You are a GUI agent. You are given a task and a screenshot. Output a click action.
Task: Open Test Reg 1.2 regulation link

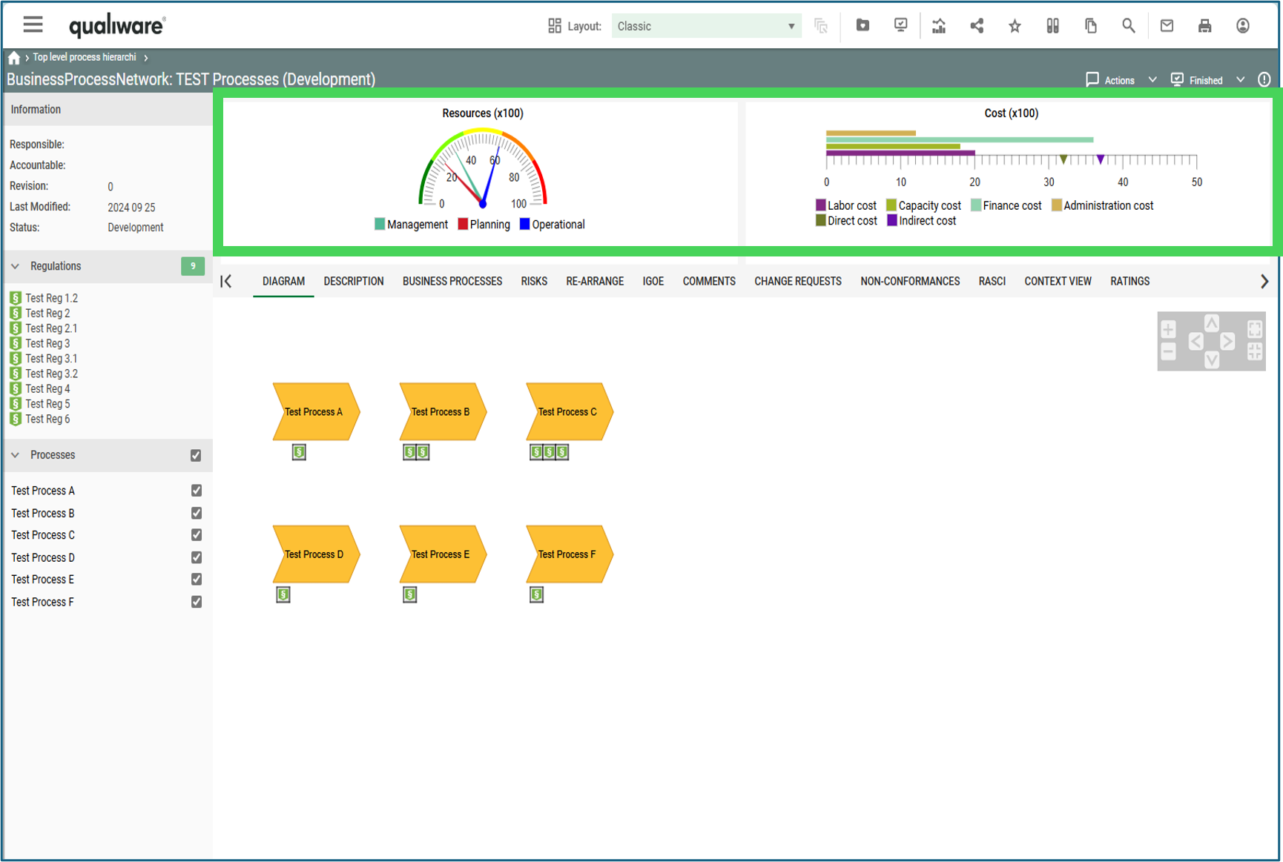click(51, 298)
